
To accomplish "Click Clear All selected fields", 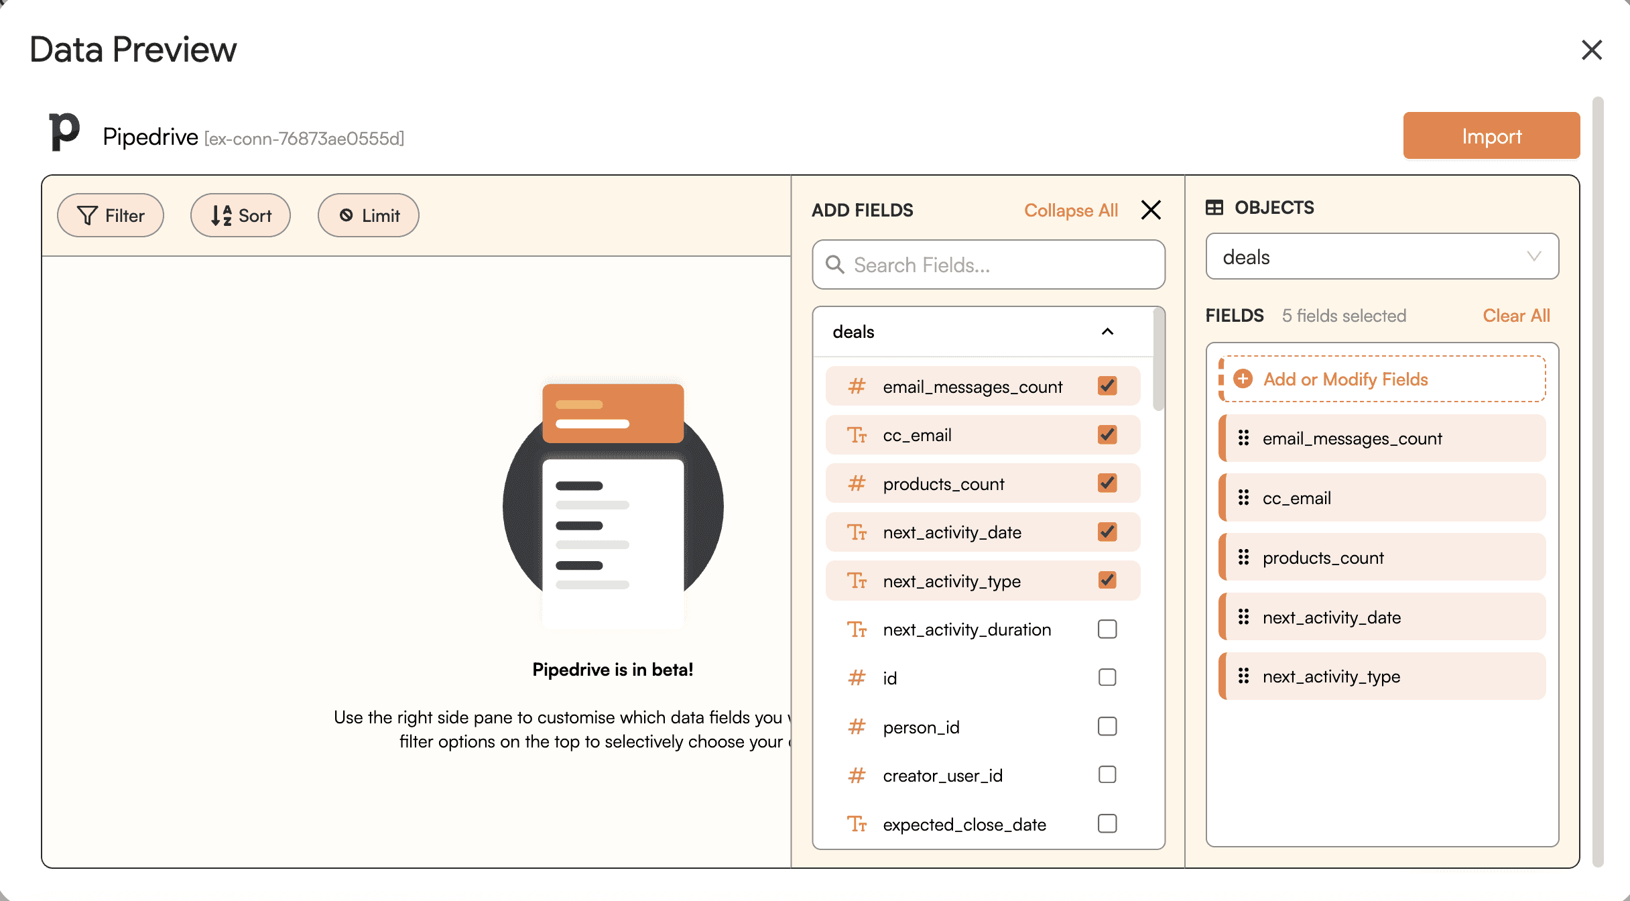I will (x=1516, y=316).
